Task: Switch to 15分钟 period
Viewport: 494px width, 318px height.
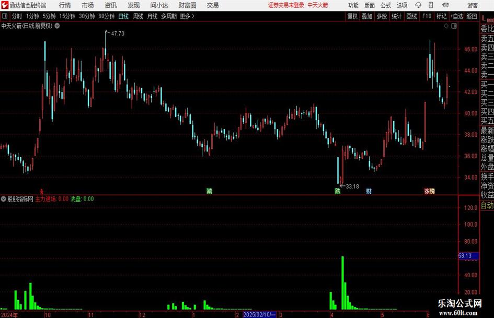Action: (x=67, y=16)
